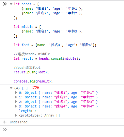The height and width of the screenshot is (137, 124).
Task: Click the code line containing 姓名2 in heads
Action: click(52, 13)
